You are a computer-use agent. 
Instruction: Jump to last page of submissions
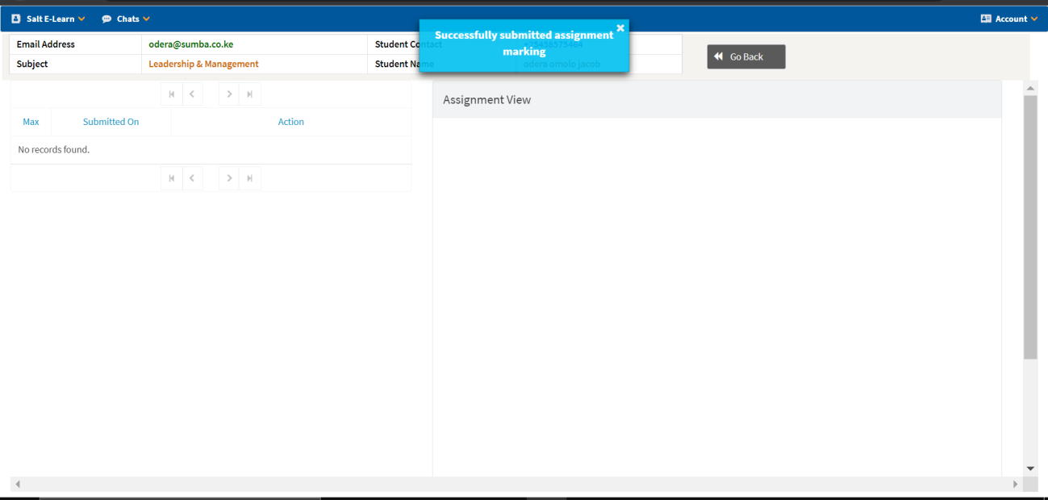[249, 94]
